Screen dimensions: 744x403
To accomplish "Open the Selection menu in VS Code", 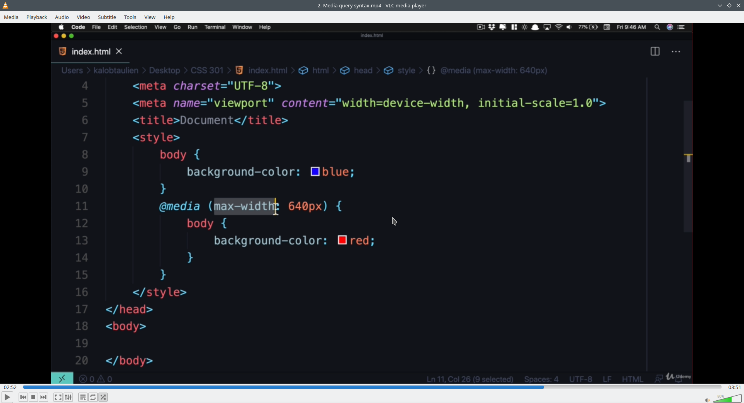I will (136, 27).
